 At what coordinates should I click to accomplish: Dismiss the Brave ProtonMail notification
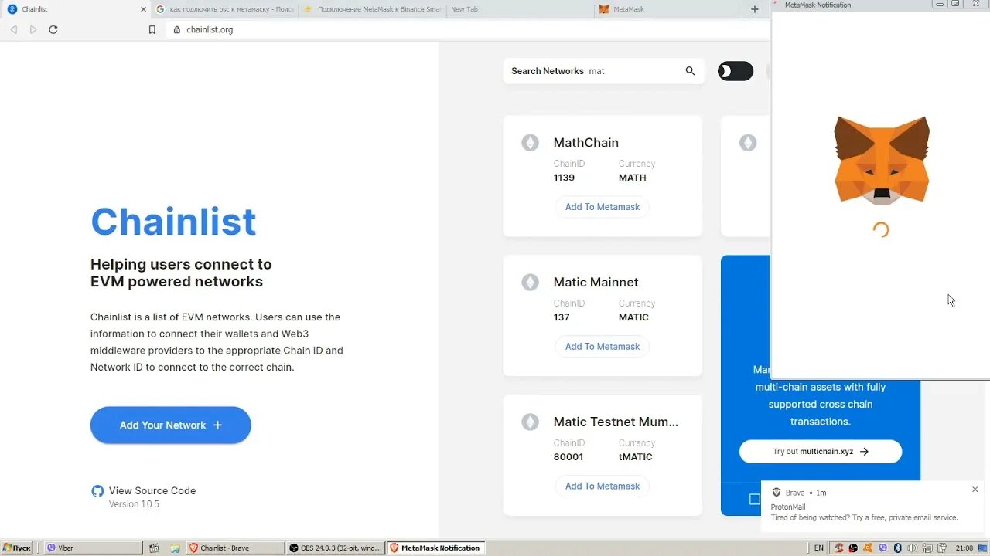pos(975,490)
